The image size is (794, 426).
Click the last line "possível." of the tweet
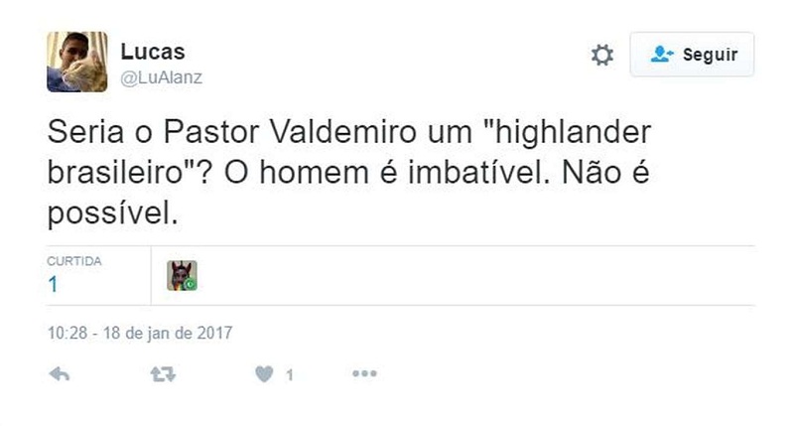coord(112,213)
